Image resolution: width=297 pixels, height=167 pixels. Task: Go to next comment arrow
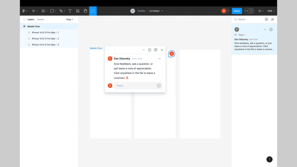[114, 50]
